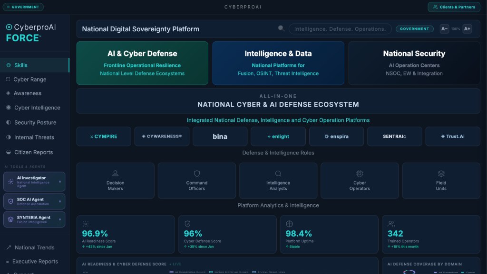Go back via the Government button
This screenshot has width=487, height=274.
coord(23,7)
